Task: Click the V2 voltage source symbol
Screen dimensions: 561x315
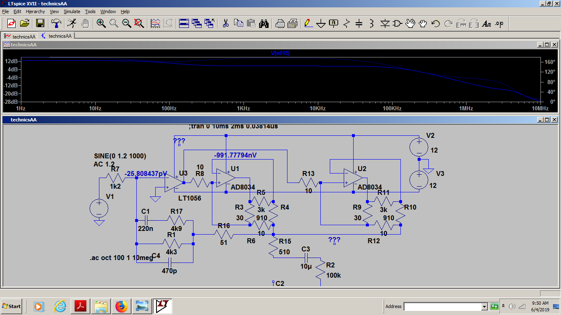Action: (x=419, y=147)
